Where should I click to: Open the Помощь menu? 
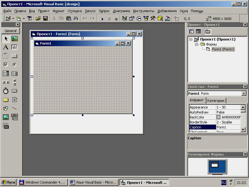tap(197, 11)
